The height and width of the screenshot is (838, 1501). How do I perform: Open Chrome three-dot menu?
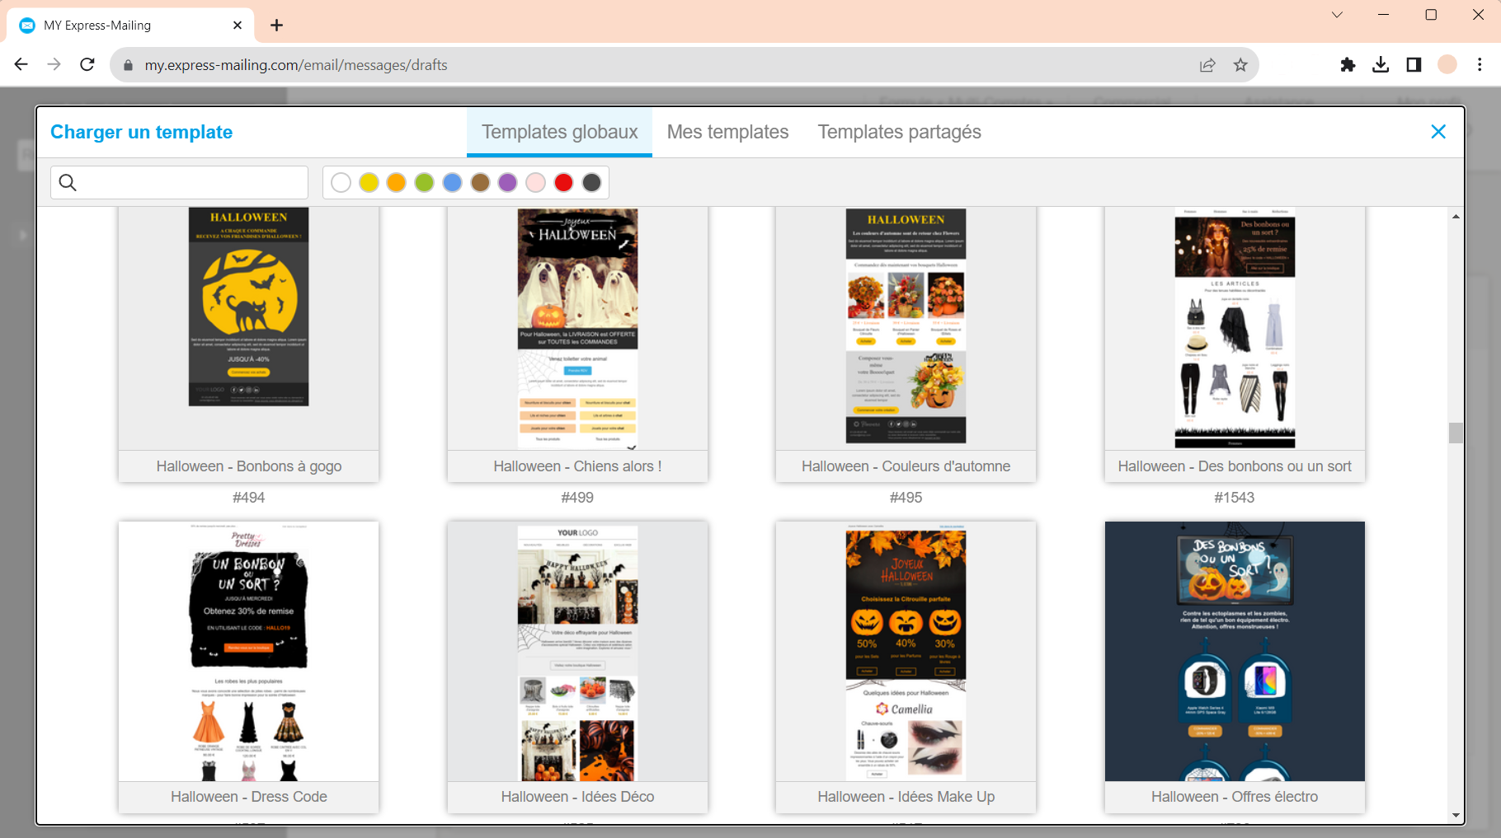[x=1480, y=65]
